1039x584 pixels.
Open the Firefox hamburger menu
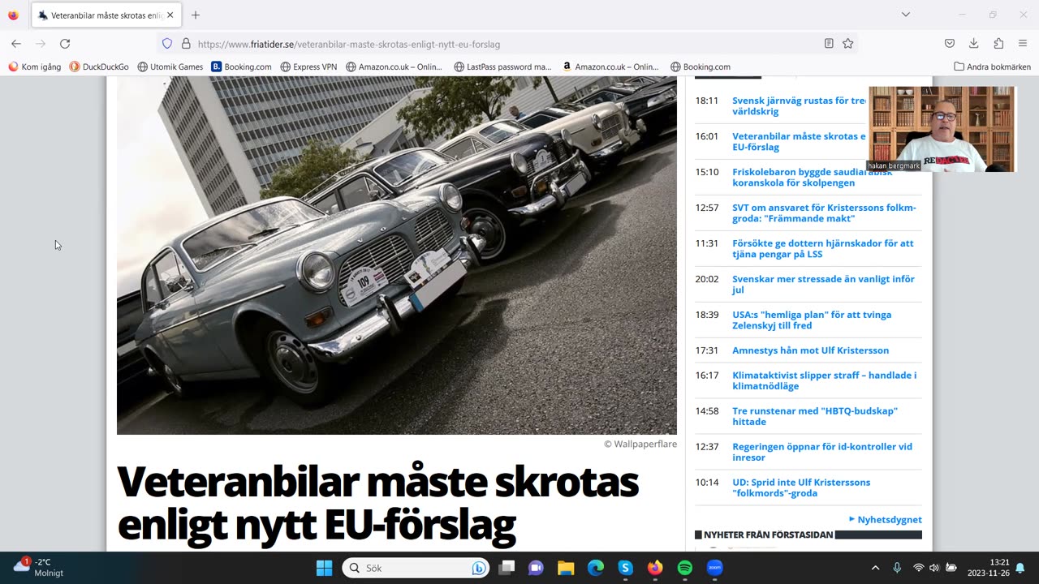[x=1023, y=44]
